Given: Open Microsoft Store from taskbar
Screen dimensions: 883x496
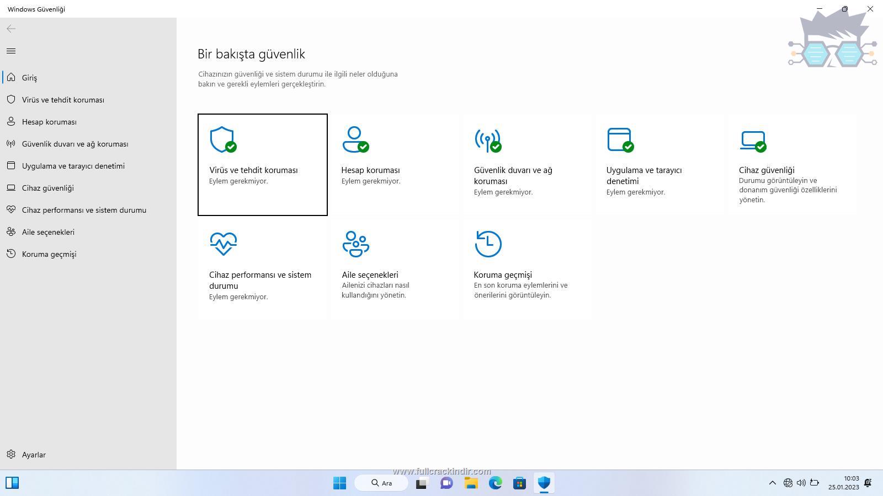Looking at the screenshot, I should 519,483.
